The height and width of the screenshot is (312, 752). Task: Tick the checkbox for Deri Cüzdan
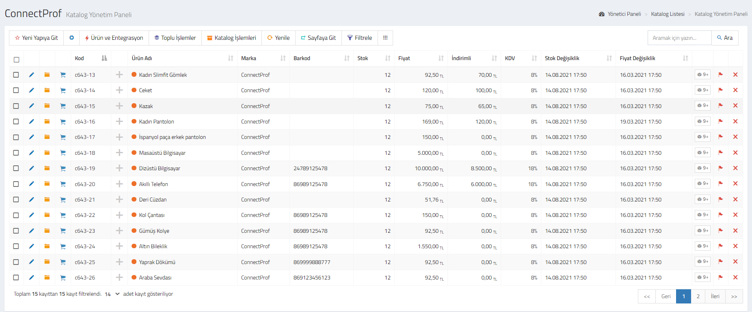coord(16,199)
